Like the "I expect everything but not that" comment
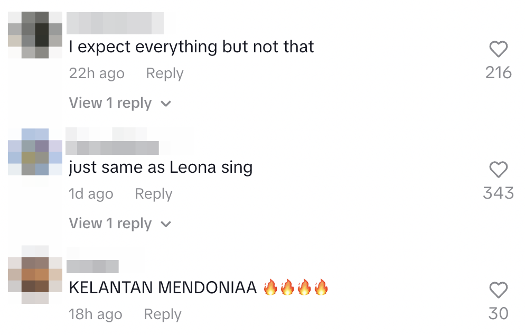Screen dimensions: 525x335 coord(498,49)
